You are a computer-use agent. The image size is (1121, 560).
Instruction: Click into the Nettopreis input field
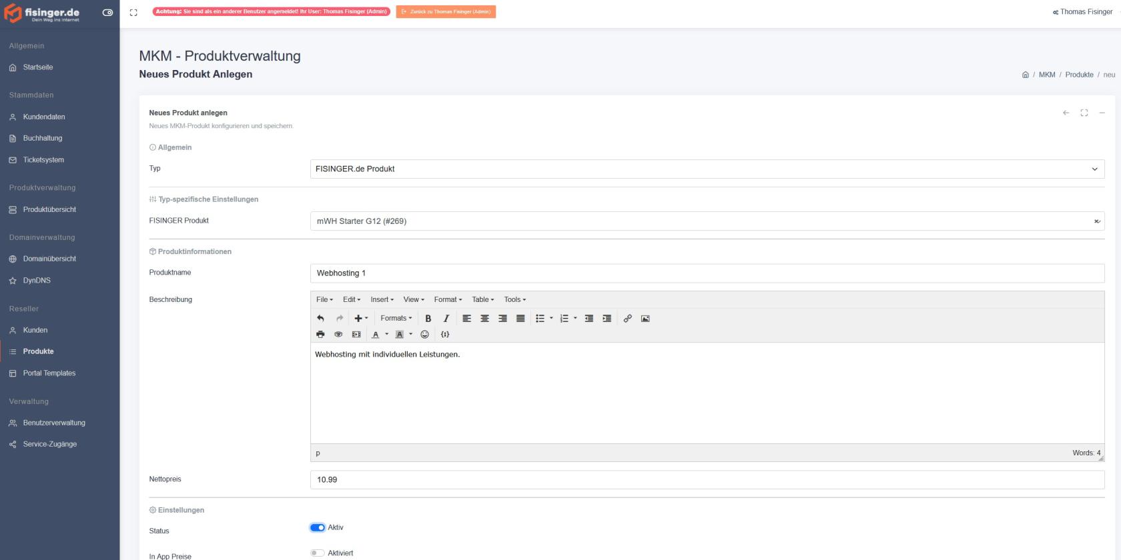707,479
